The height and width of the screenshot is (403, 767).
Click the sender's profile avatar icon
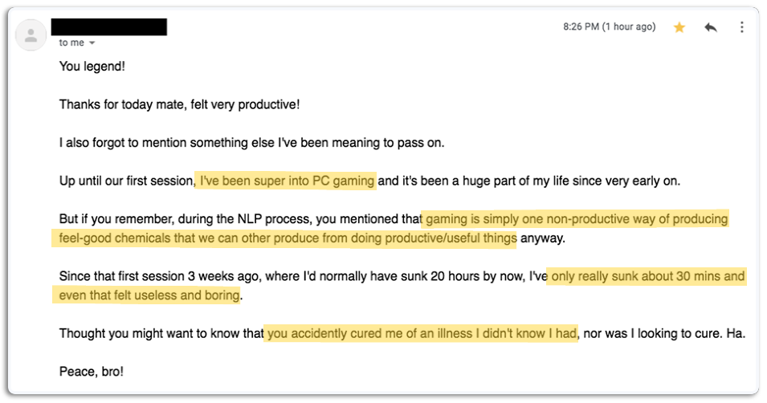pos(31,35)
